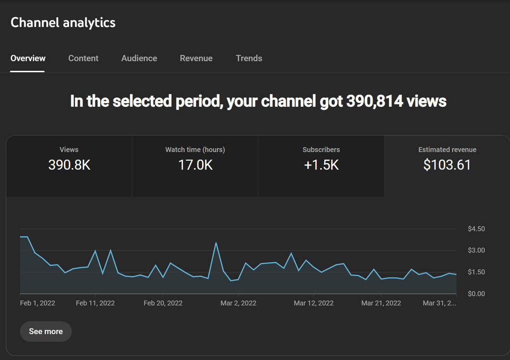Screen dimensions: 510x360
Task: Select the Overview tab
Action: (x=28, y=58)
